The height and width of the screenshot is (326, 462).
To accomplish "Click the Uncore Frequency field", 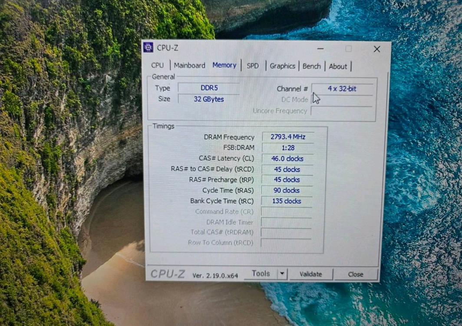I will pos(343,111).
